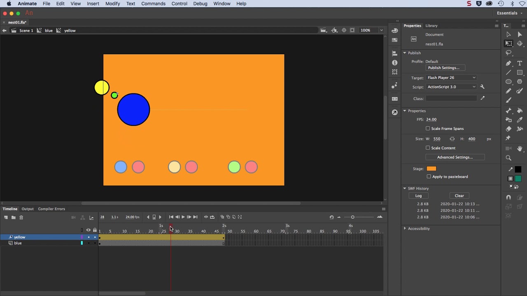Open the Edit Symbols dropdown
The image size is (527, 296).
click(334, 30)
